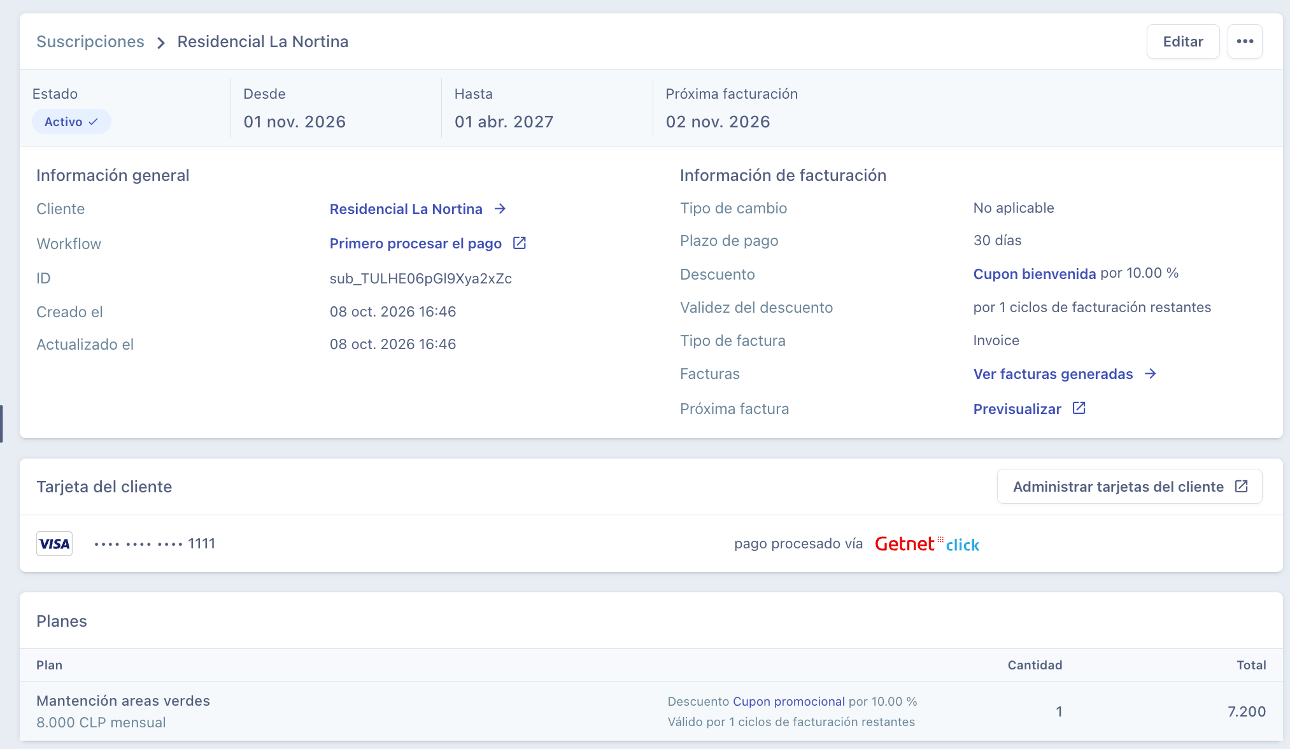Click the 8.000 CLP mensual price text

[x=101, y=722]
